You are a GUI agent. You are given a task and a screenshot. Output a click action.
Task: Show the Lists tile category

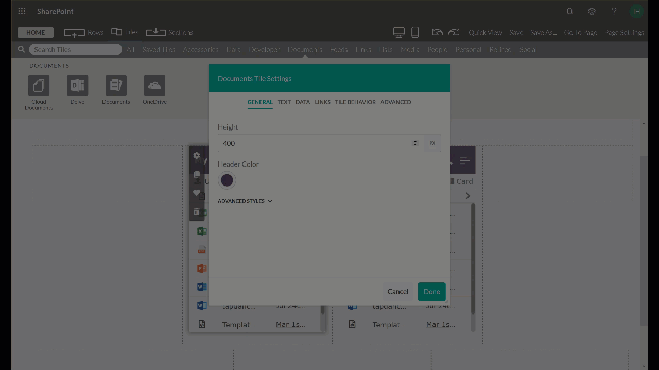386,50
